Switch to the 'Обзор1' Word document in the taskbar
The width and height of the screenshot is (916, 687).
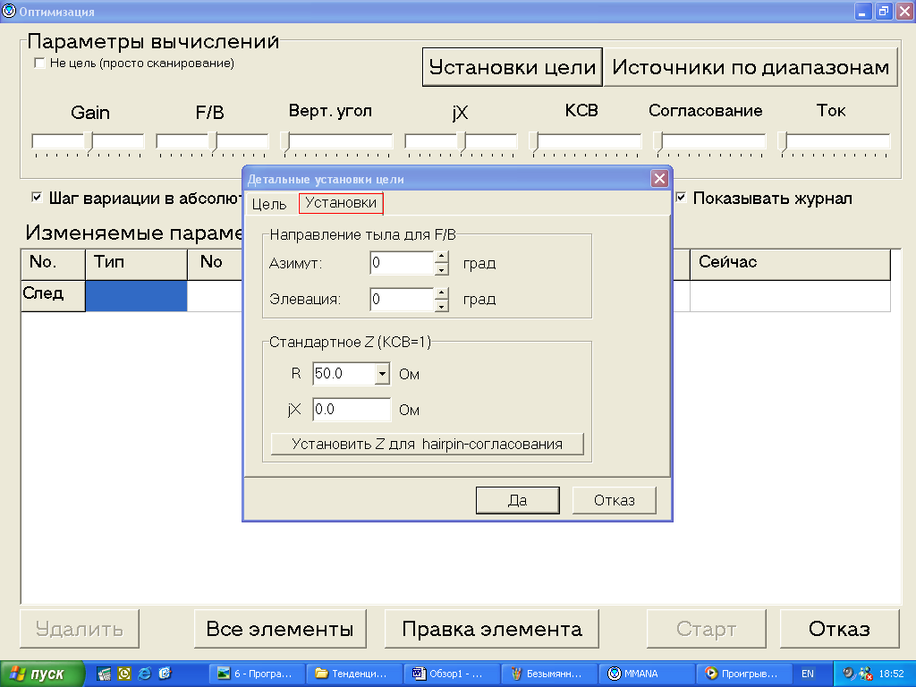[x=452, y=674]
